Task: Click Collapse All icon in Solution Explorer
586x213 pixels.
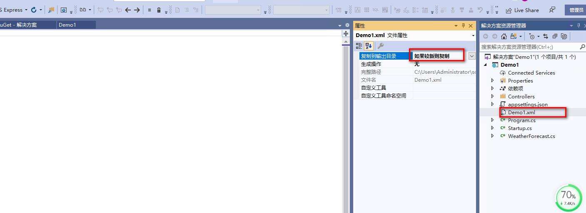Action: tap(555, 36)
